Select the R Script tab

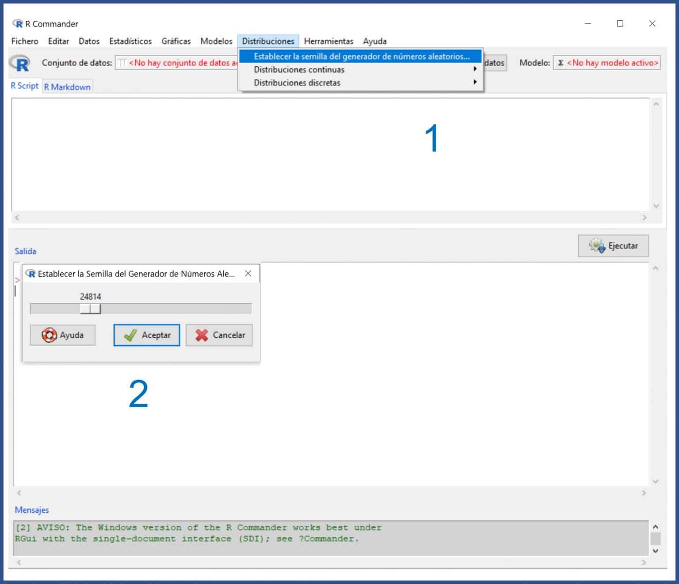coord(25,86)
